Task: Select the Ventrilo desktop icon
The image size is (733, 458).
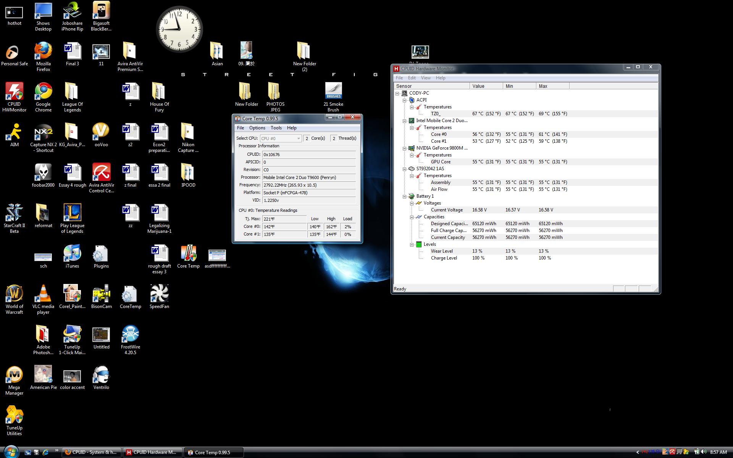Action: (101, 377)
